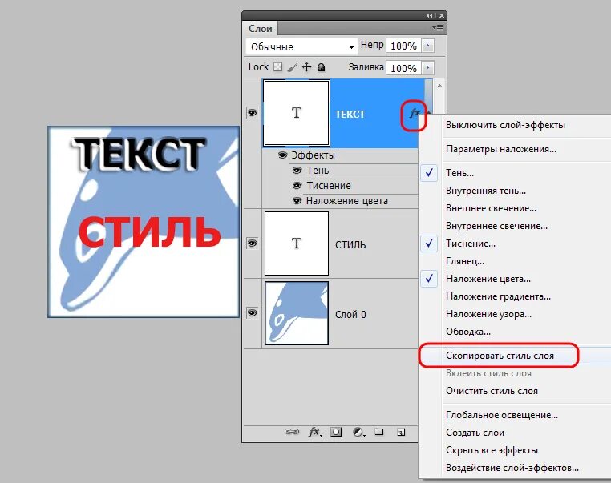This screenshot has height=483, width=611.
Task: Collapse the panel with double-arrow icon
Action: 430,15
